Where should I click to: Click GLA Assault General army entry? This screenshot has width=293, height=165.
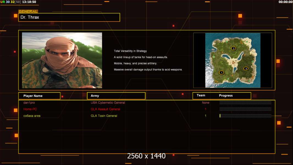click(105, 109)
